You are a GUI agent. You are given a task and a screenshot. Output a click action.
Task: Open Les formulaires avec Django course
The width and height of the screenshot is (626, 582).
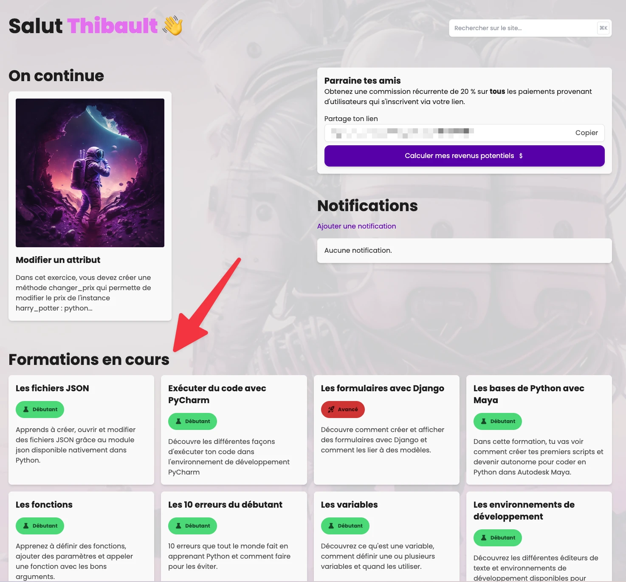tap(382, 388)
